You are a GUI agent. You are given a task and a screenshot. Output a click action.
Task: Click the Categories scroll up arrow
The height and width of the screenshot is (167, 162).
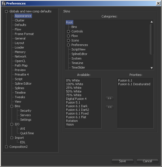click(152, 22)
